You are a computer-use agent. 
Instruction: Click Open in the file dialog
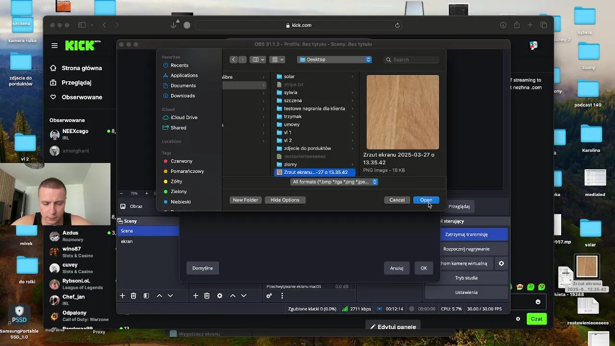[x=426, y=200]
